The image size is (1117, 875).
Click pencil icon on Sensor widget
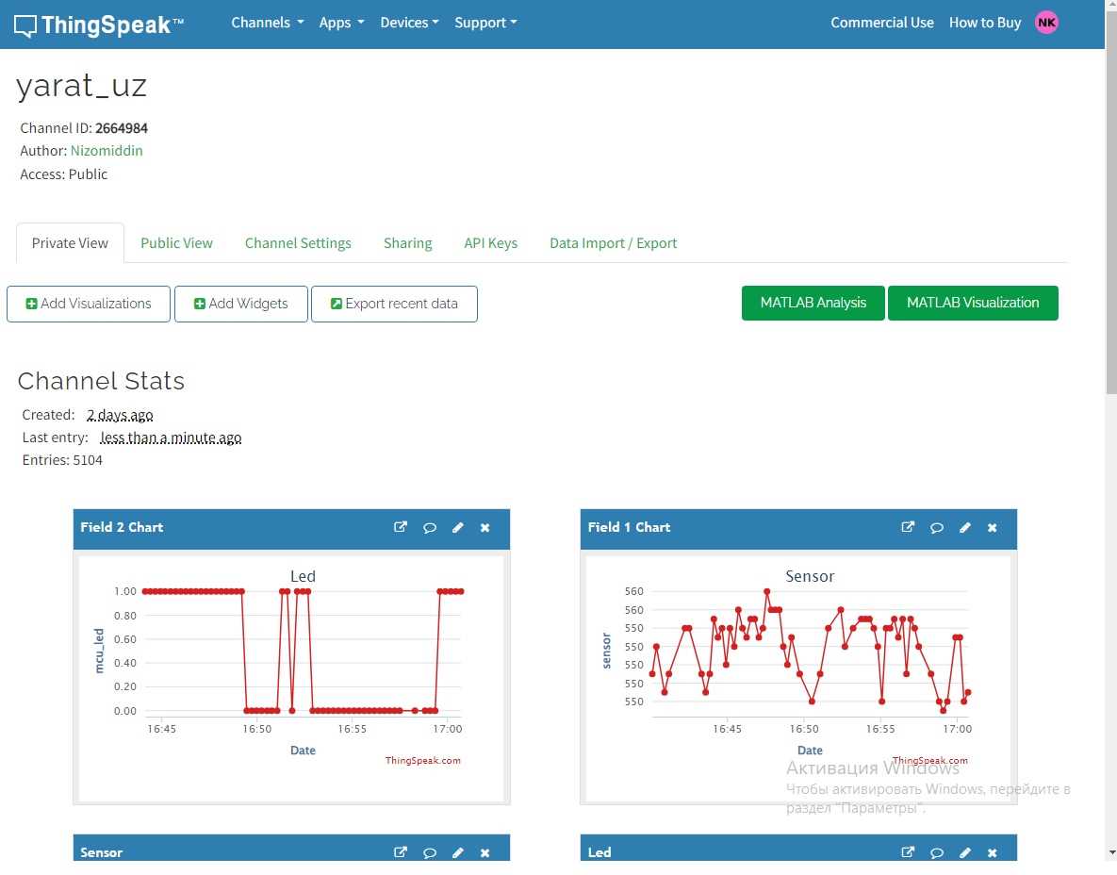point(458,852)
